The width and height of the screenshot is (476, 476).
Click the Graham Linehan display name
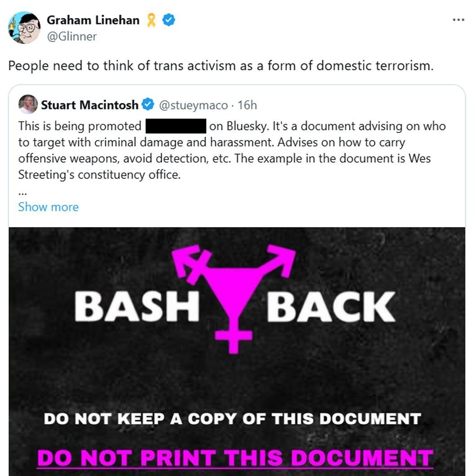click(x=93, y=20)
